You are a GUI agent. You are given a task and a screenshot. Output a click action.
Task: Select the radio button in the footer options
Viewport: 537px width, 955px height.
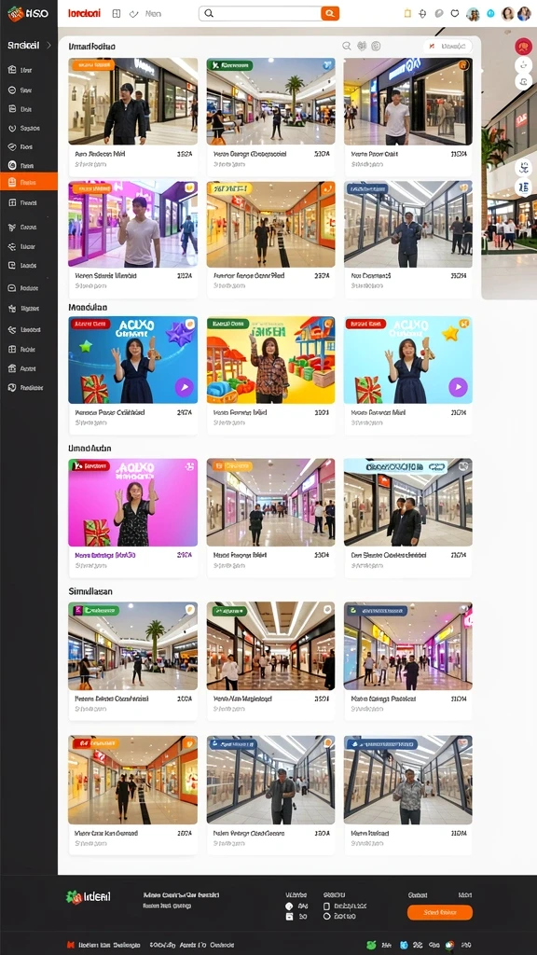(326, 916)
